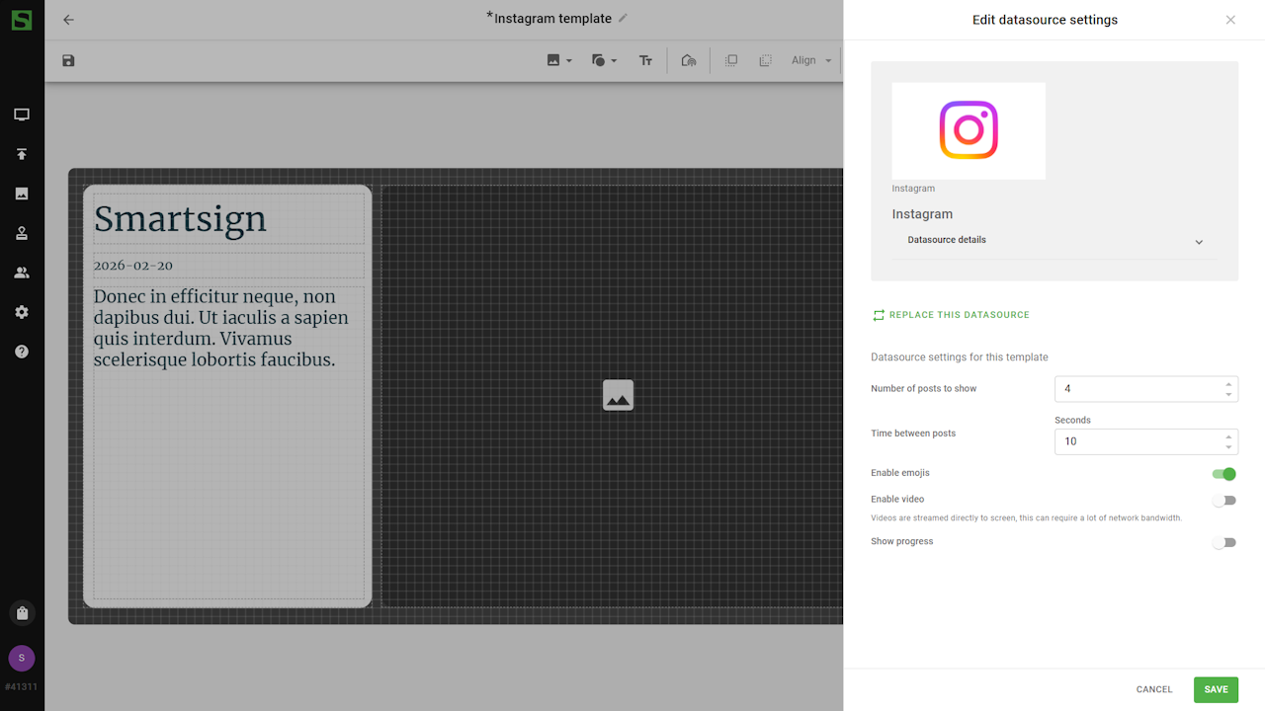Open the help question mark icon

point(22,352)
